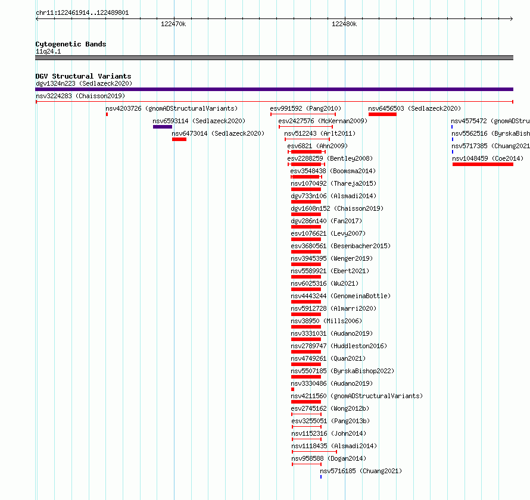Click nsv1070492 (Thareja2015) label
The height and width of the screenshot is (500, 530).
(333, 183)
